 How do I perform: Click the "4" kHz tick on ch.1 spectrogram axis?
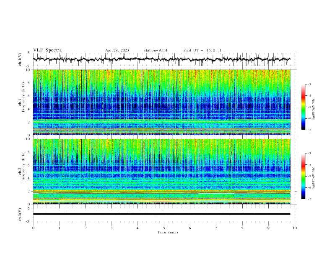(29, 109)
